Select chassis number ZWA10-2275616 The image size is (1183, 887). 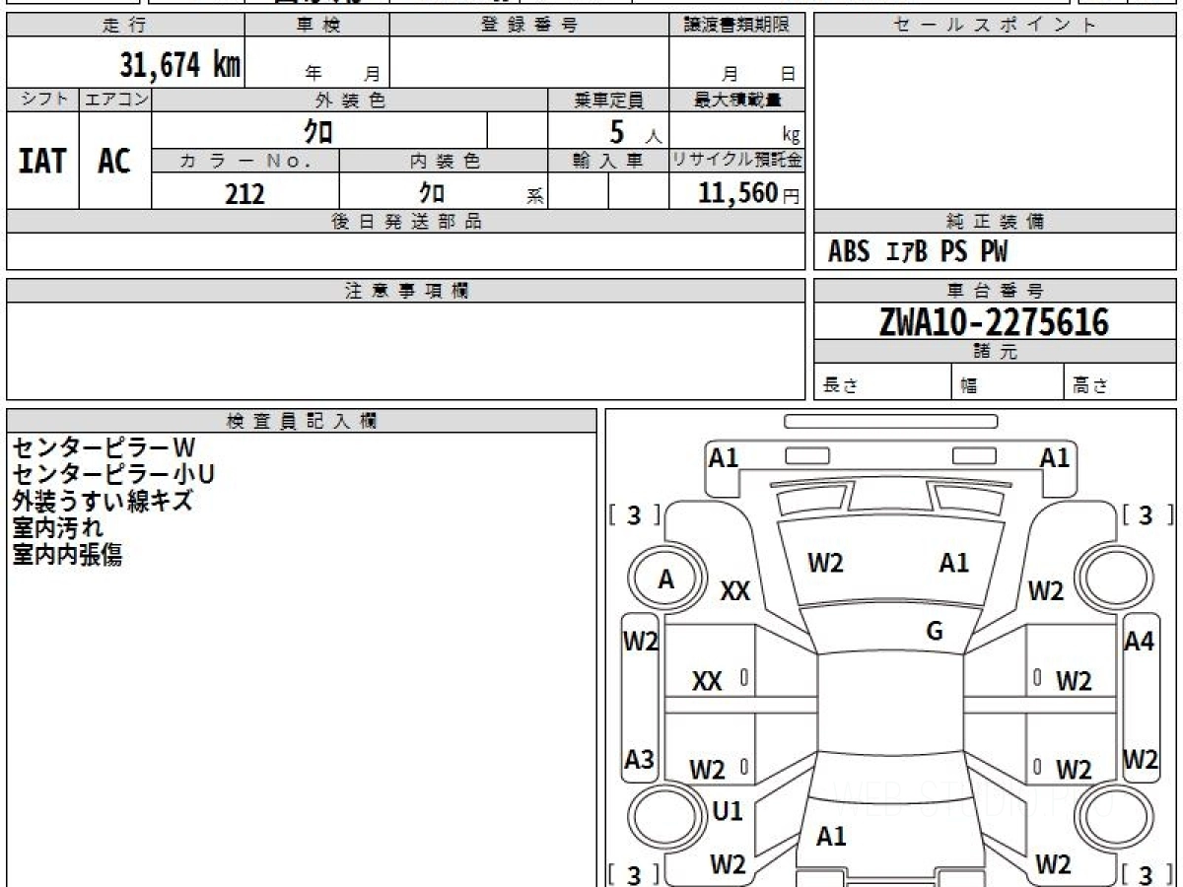pyautogui.click(x=994, y=322)
